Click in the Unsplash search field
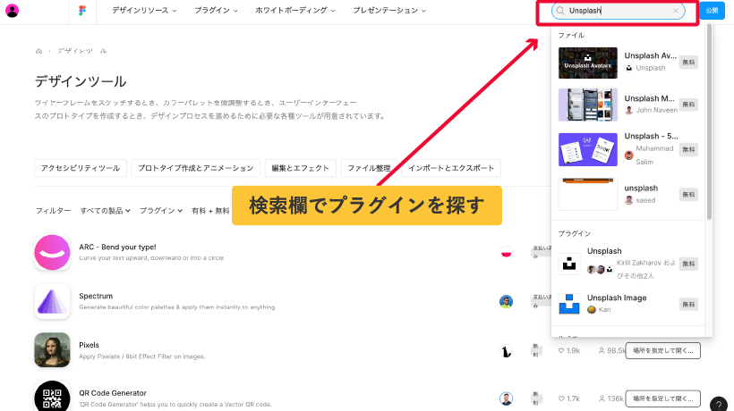This screenshot has width=734, height=411. [x=618, y=11]
